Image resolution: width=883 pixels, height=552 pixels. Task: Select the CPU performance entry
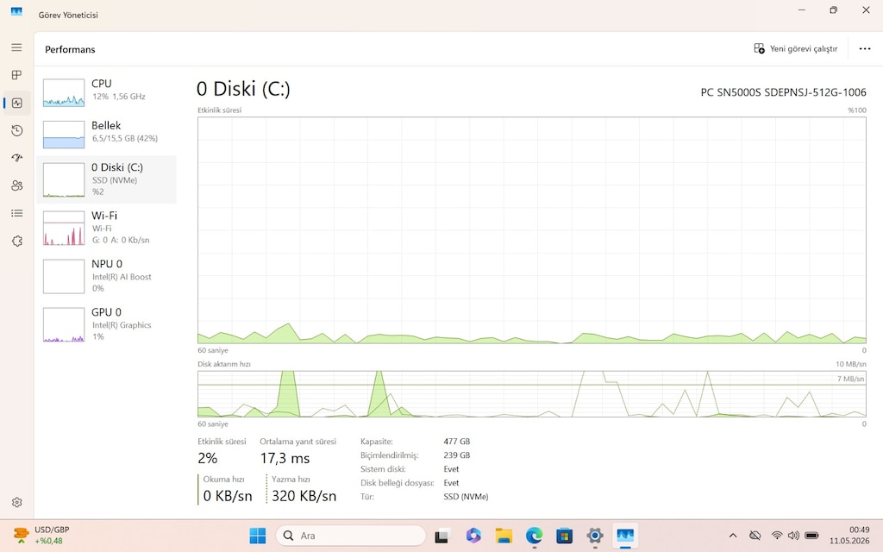point(106,91)
